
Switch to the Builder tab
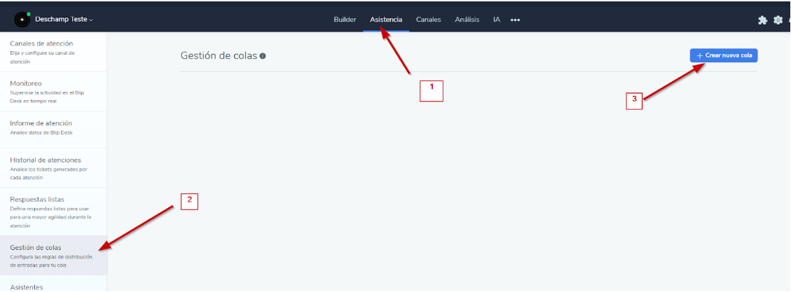[345, 20]
